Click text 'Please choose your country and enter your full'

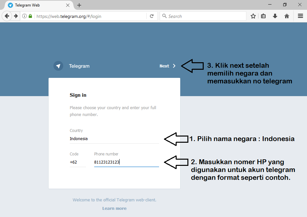tap(113, 108)
